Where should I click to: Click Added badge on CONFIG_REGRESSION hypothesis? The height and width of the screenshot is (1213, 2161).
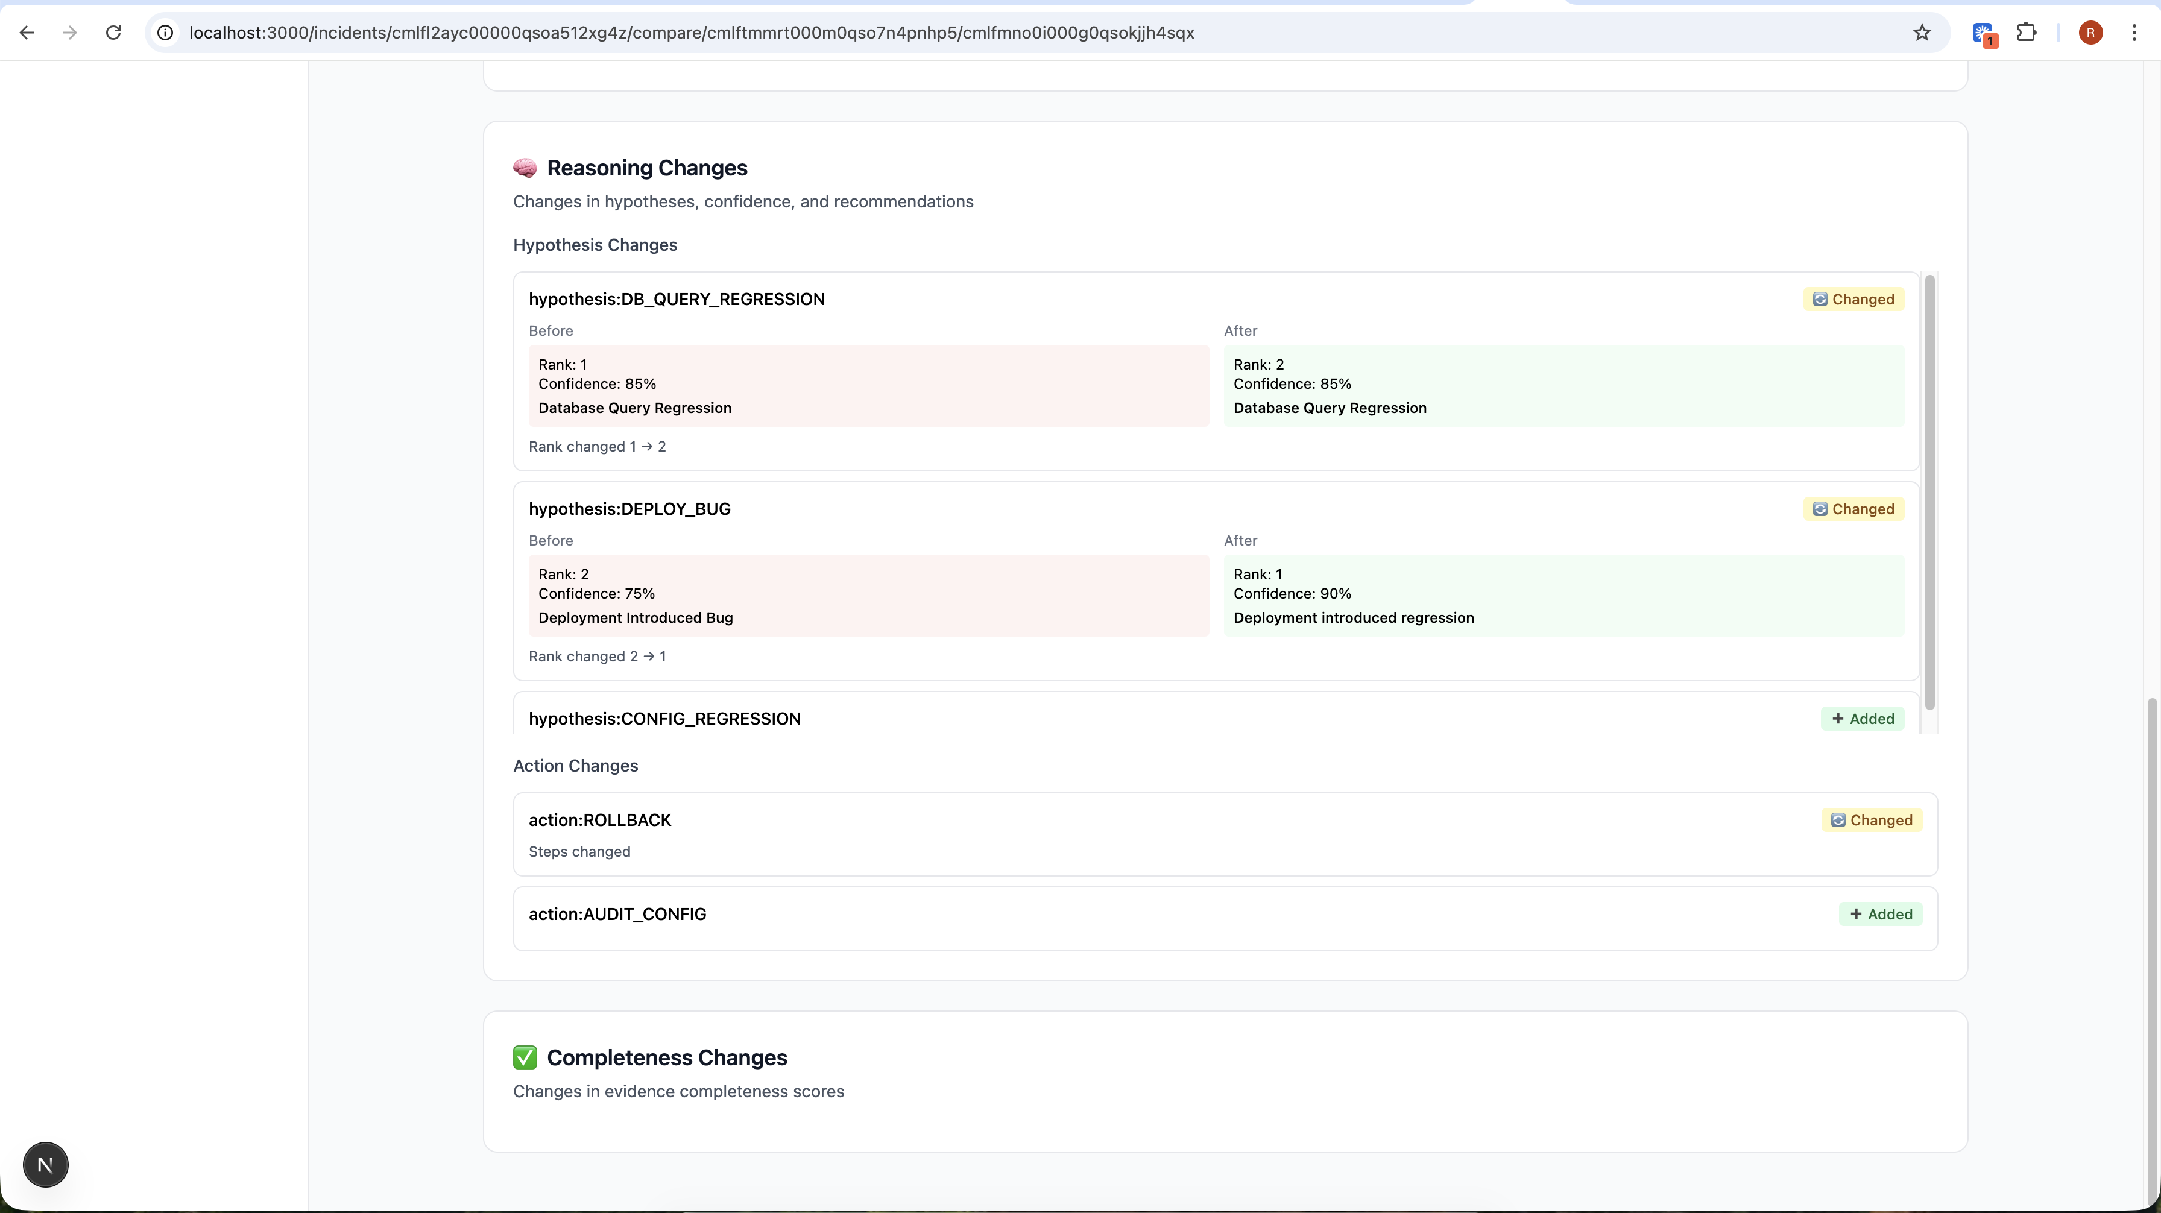(1863, 719)
